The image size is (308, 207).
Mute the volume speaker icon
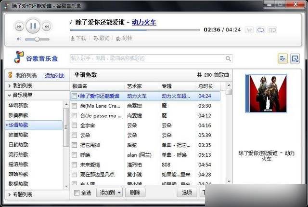point(19,39)
